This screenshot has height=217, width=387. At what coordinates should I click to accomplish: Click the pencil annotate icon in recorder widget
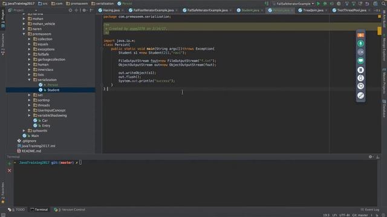click(x=360, y=95)
